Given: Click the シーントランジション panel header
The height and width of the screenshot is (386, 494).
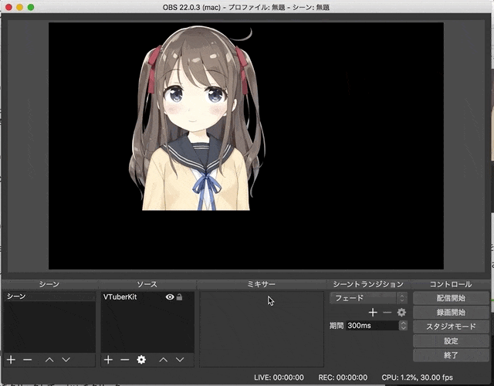Looking at the screenshot, I should pos(368,284).
